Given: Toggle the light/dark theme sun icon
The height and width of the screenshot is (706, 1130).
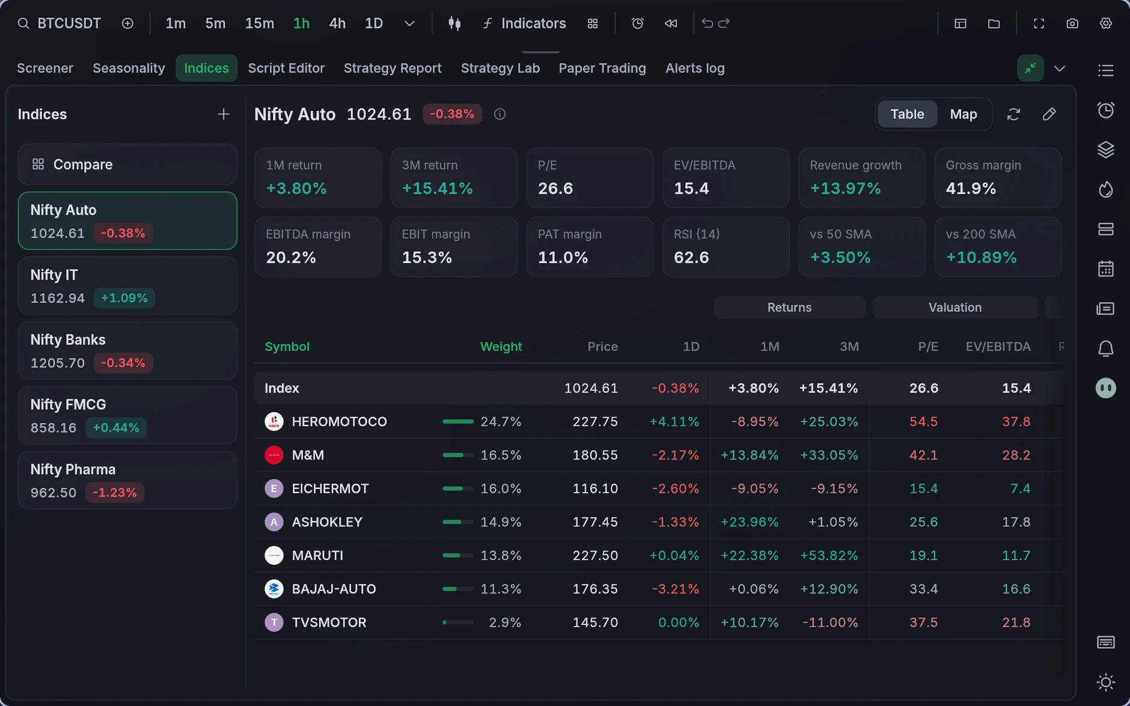Looking at the screenshot, I should point(1106,682).
